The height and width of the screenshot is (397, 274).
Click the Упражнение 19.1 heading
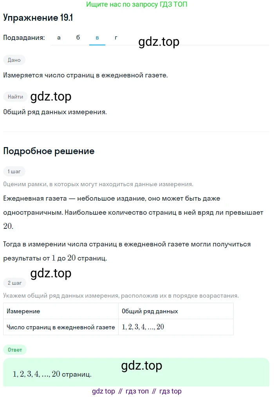38,18
